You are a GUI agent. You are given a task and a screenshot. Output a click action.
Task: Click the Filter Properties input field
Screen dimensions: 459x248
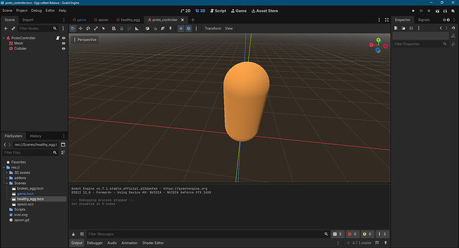point(420,44)
